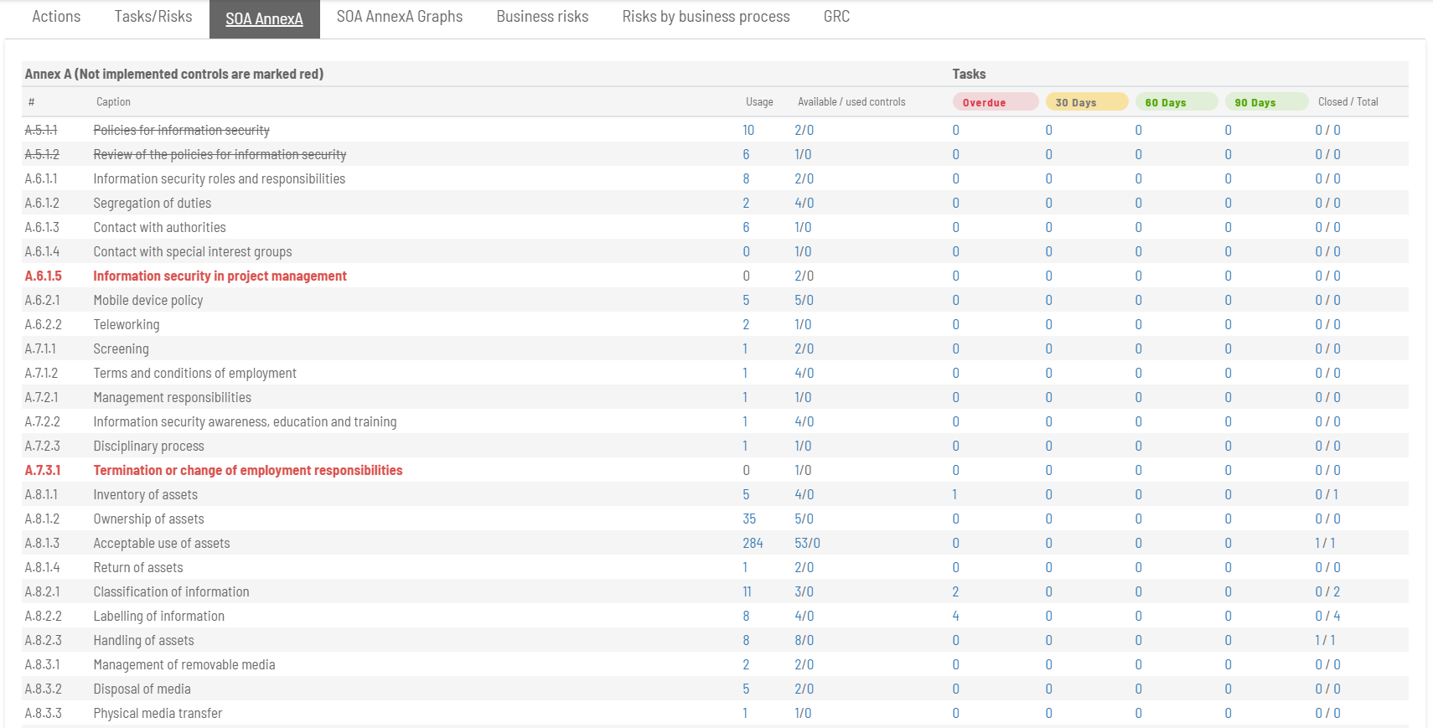The width and height of the screenshot is (1433, 728).
Task: Open usage 35 for Ownership of assets
Action: (x=749, y=519)
